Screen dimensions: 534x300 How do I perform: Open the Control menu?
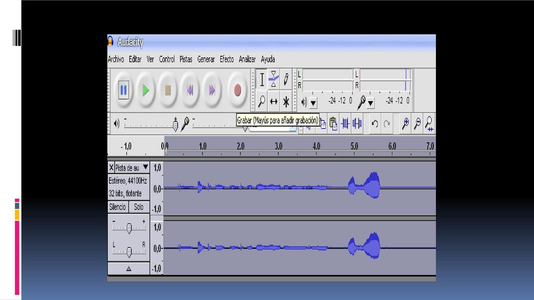pos(167,59)
